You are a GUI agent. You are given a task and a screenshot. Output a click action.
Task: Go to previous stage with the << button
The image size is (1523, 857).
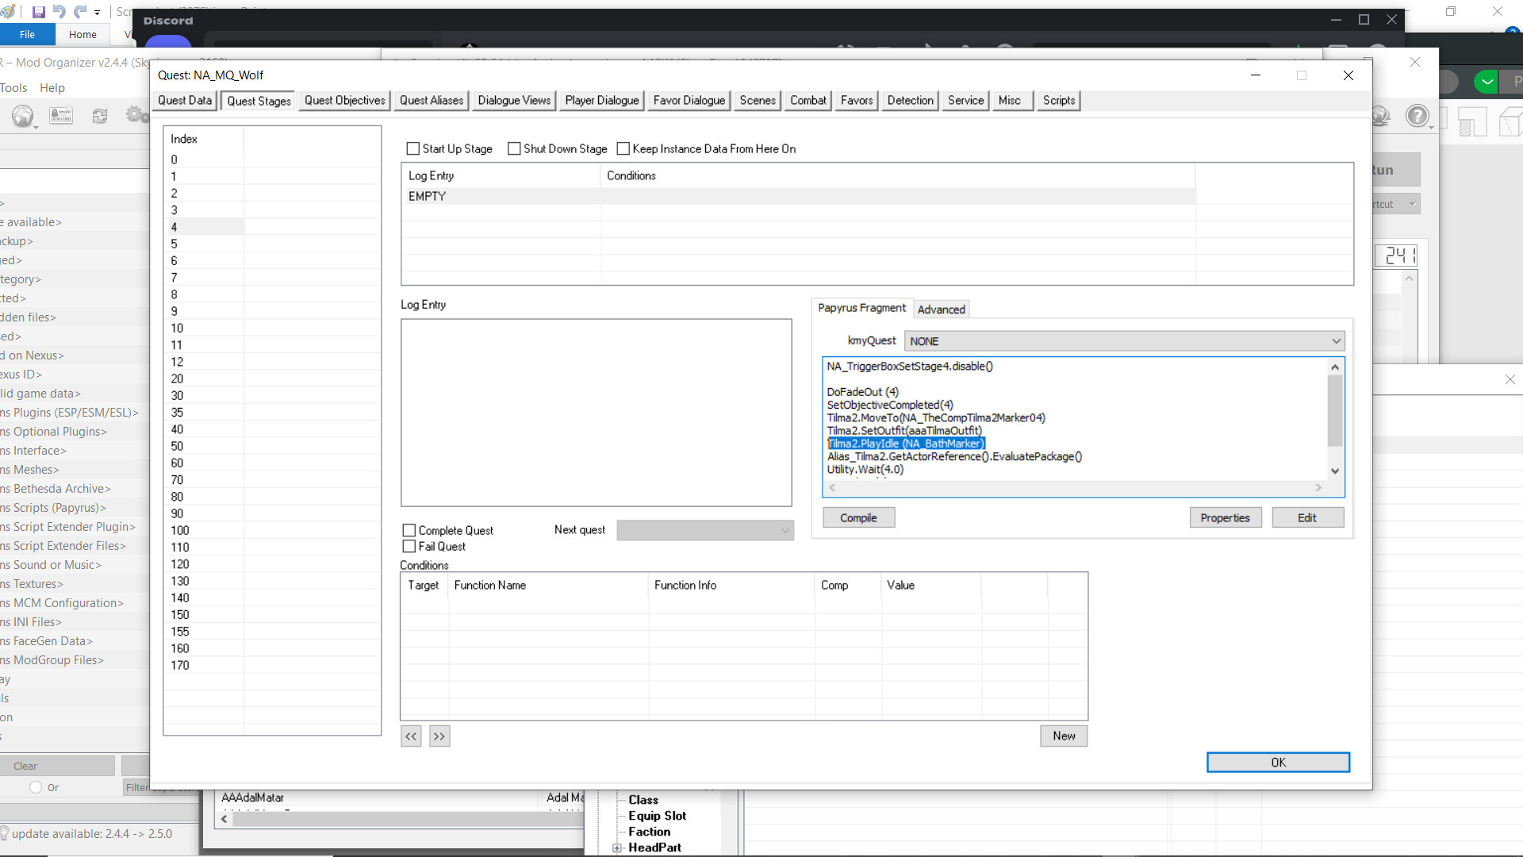[x=411, y=736]
